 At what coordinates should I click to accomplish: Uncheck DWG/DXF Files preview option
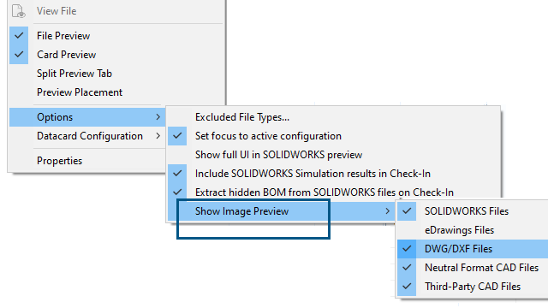click(473, 249)
